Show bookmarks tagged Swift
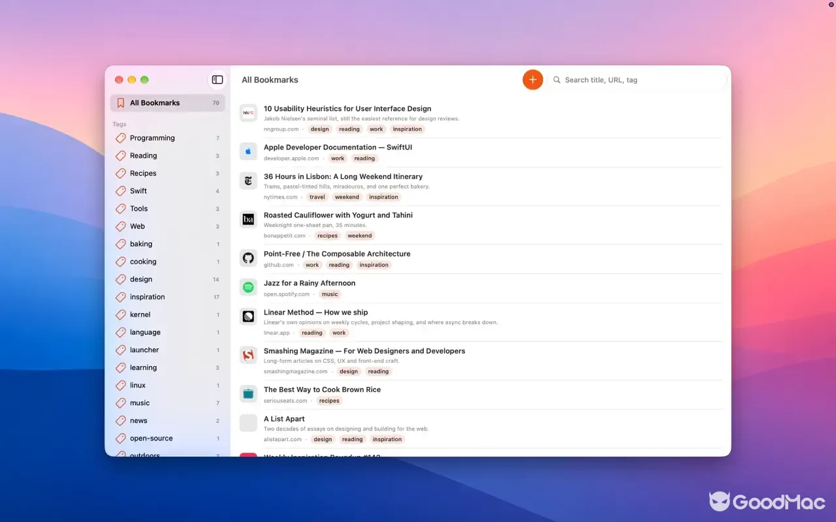 point(168,191)
